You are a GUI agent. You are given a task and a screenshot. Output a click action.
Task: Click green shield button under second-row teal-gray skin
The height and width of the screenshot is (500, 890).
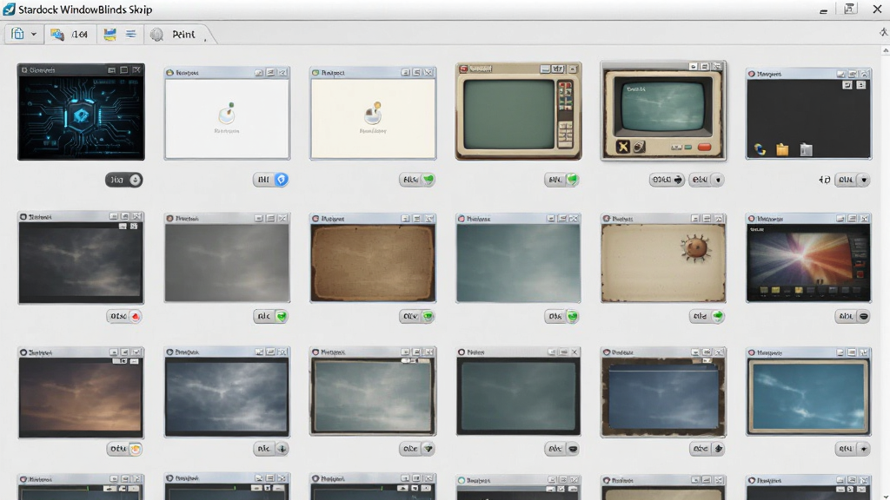pos(562,316)
